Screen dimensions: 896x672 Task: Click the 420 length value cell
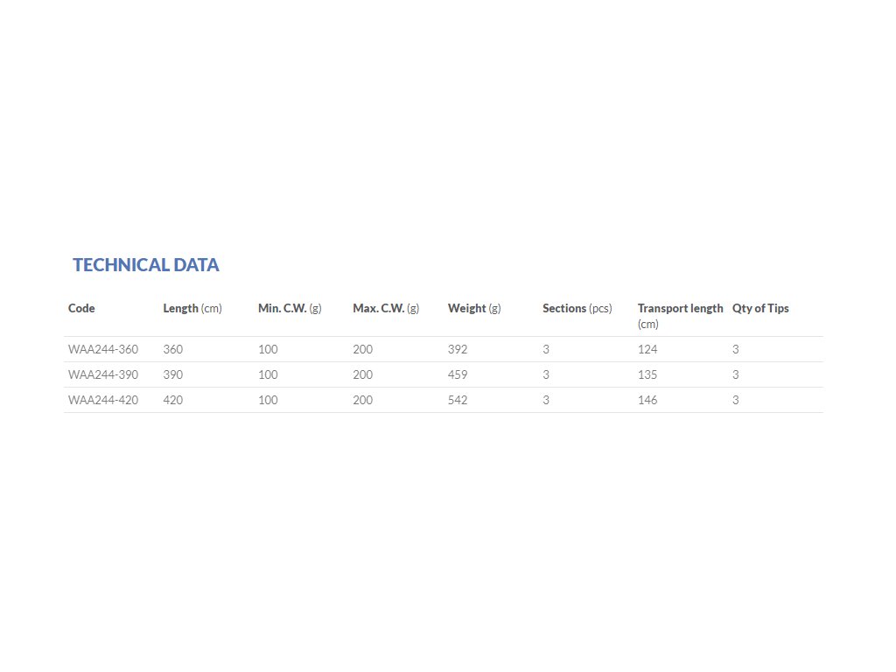pos(173,400)
